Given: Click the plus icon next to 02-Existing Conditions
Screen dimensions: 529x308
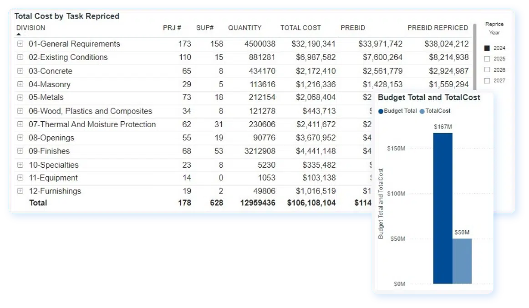Looking at the screenshot, I should pyautogui.click(x=20, y=57).
